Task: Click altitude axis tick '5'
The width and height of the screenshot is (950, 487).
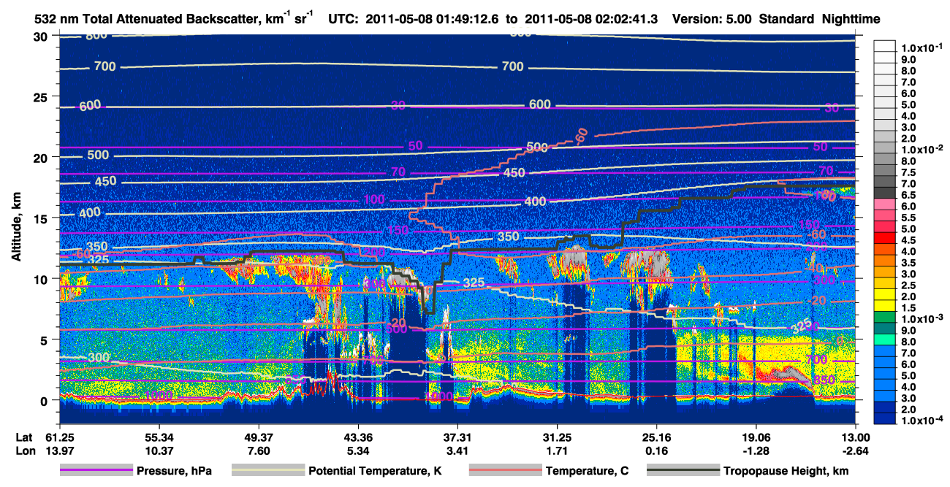Action: pos(45,340)
